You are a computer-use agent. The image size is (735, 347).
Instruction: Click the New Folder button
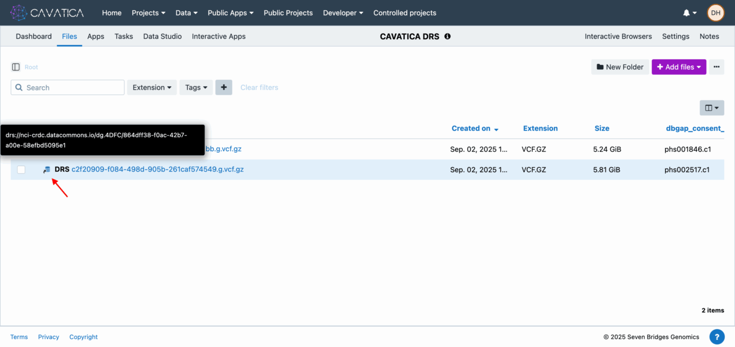(x=620, y=67)
